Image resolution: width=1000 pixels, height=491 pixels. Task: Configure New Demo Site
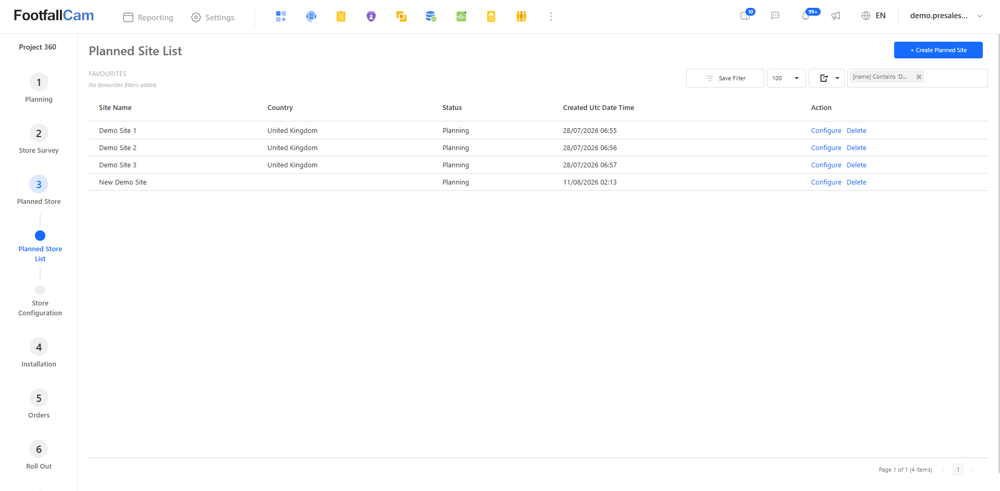(826, 182)
